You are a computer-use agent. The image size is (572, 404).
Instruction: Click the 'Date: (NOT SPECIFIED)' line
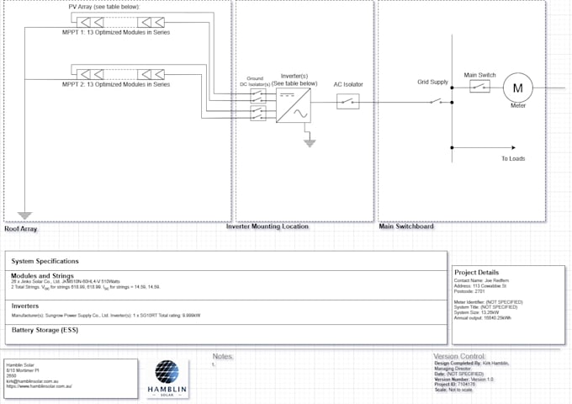459,374
